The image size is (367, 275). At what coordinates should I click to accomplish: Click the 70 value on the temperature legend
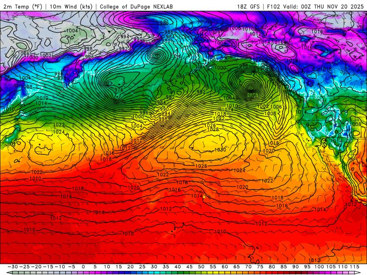(248, 267)
